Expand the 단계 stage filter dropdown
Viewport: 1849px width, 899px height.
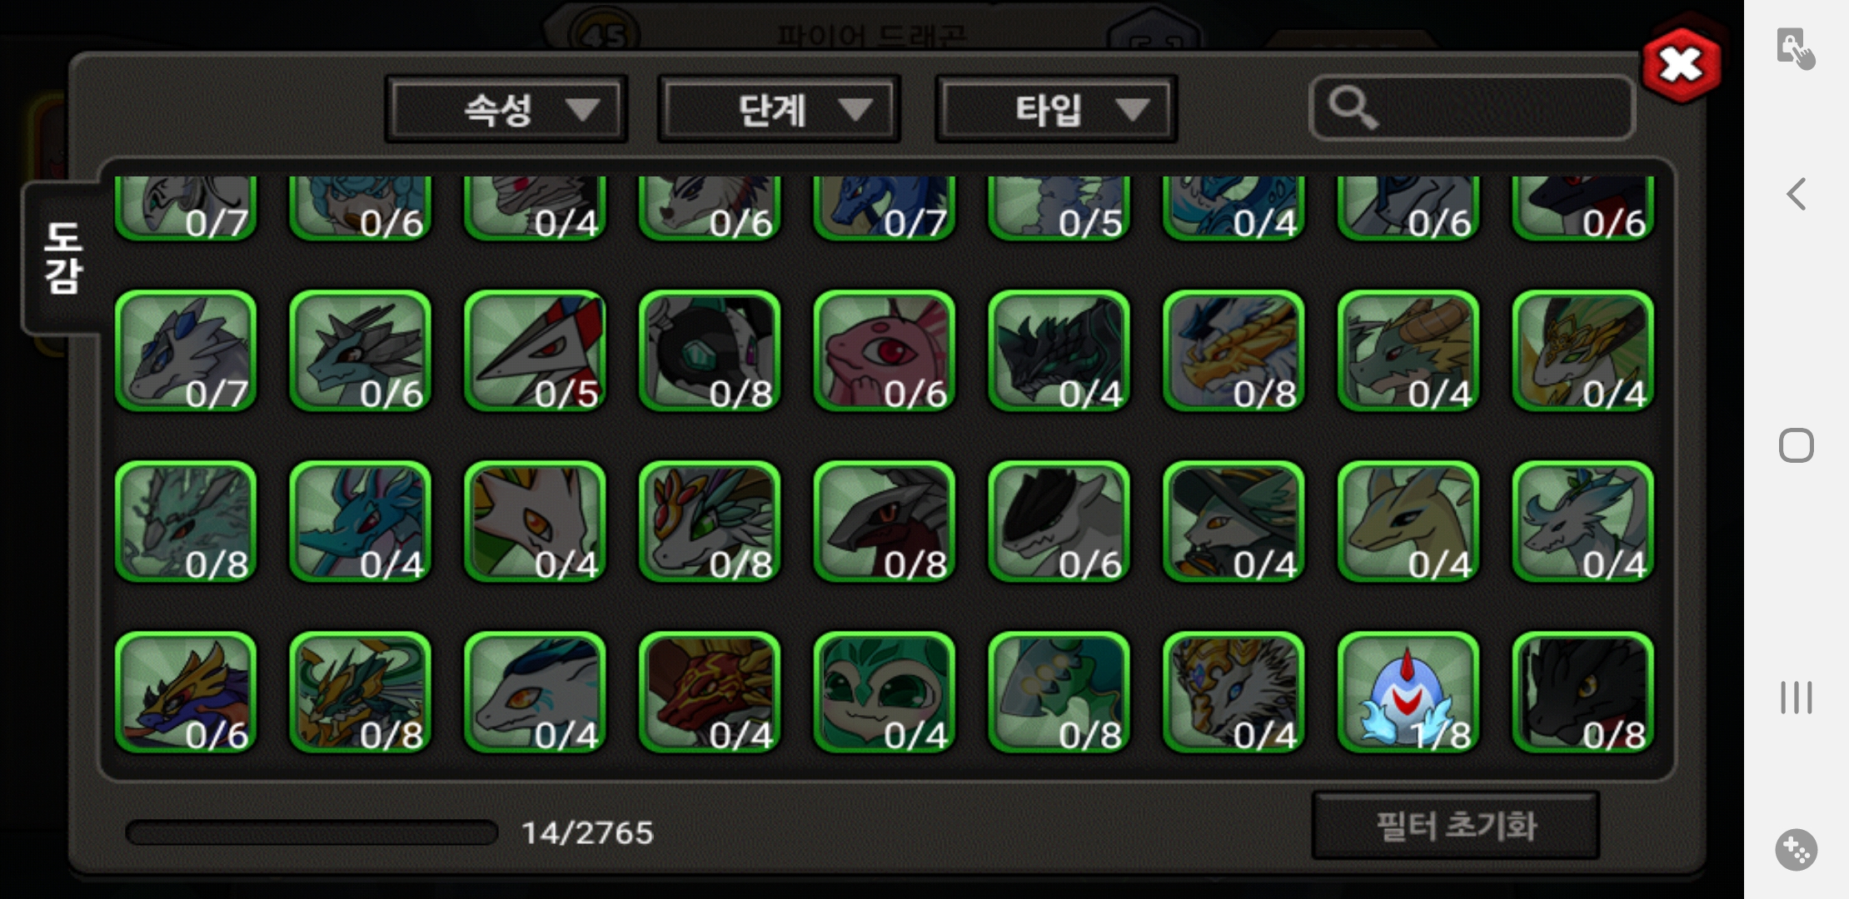click(779, 109)
